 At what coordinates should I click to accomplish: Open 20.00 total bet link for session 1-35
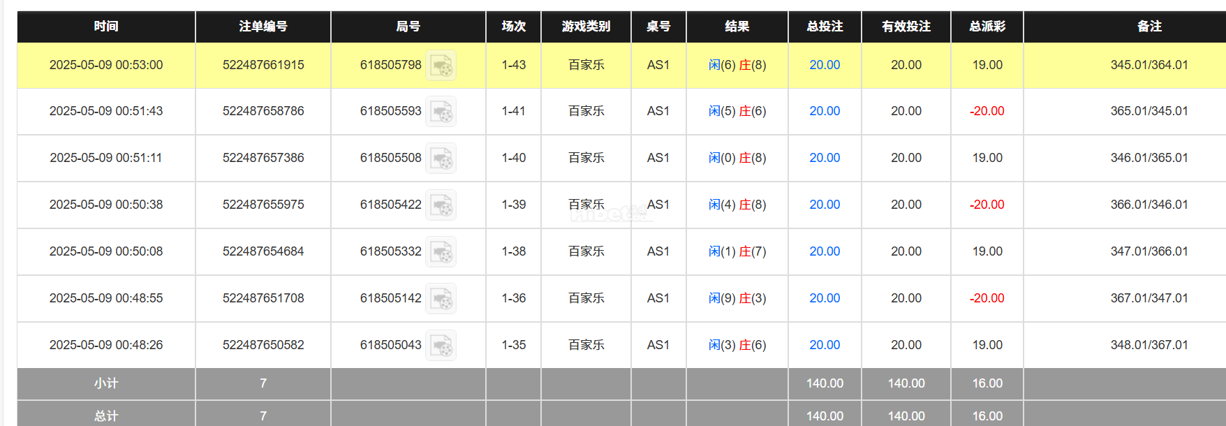(x=824, y=345)
